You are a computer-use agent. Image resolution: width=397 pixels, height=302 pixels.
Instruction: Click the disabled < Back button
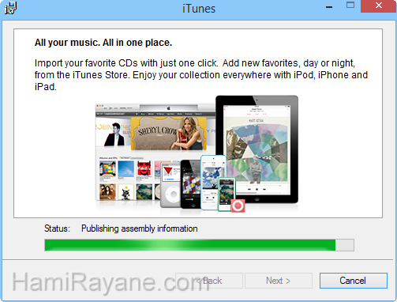[209, 281]
